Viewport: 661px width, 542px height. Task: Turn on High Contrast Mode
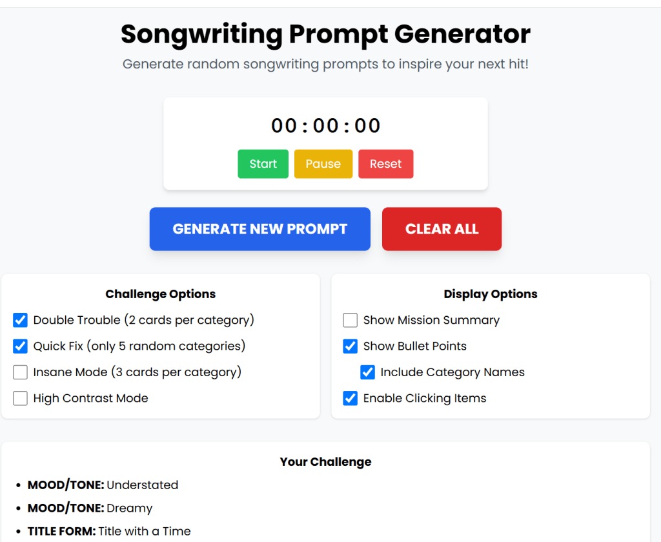(21, 399)
